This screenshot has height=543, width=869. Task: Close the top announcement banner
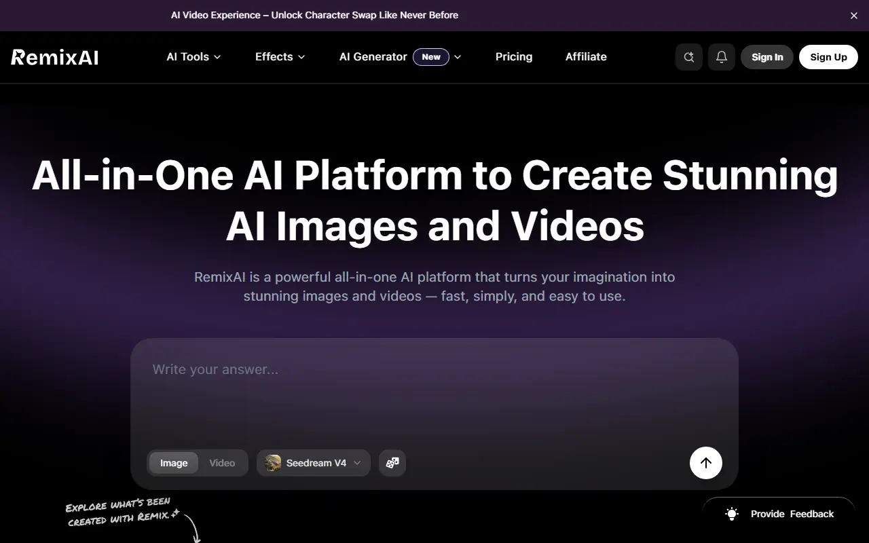[854, 16]
